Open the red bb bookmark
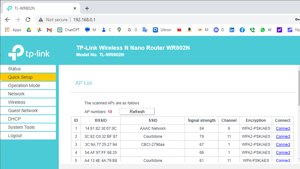Viewport: 300px width, 169px height. [179, 30]
